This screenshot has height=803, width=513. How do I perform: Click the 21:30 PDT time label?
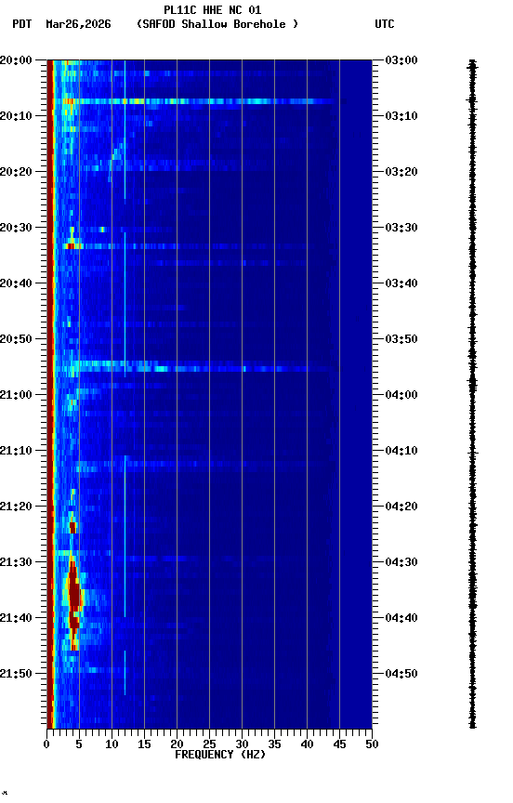click(17, 562)
